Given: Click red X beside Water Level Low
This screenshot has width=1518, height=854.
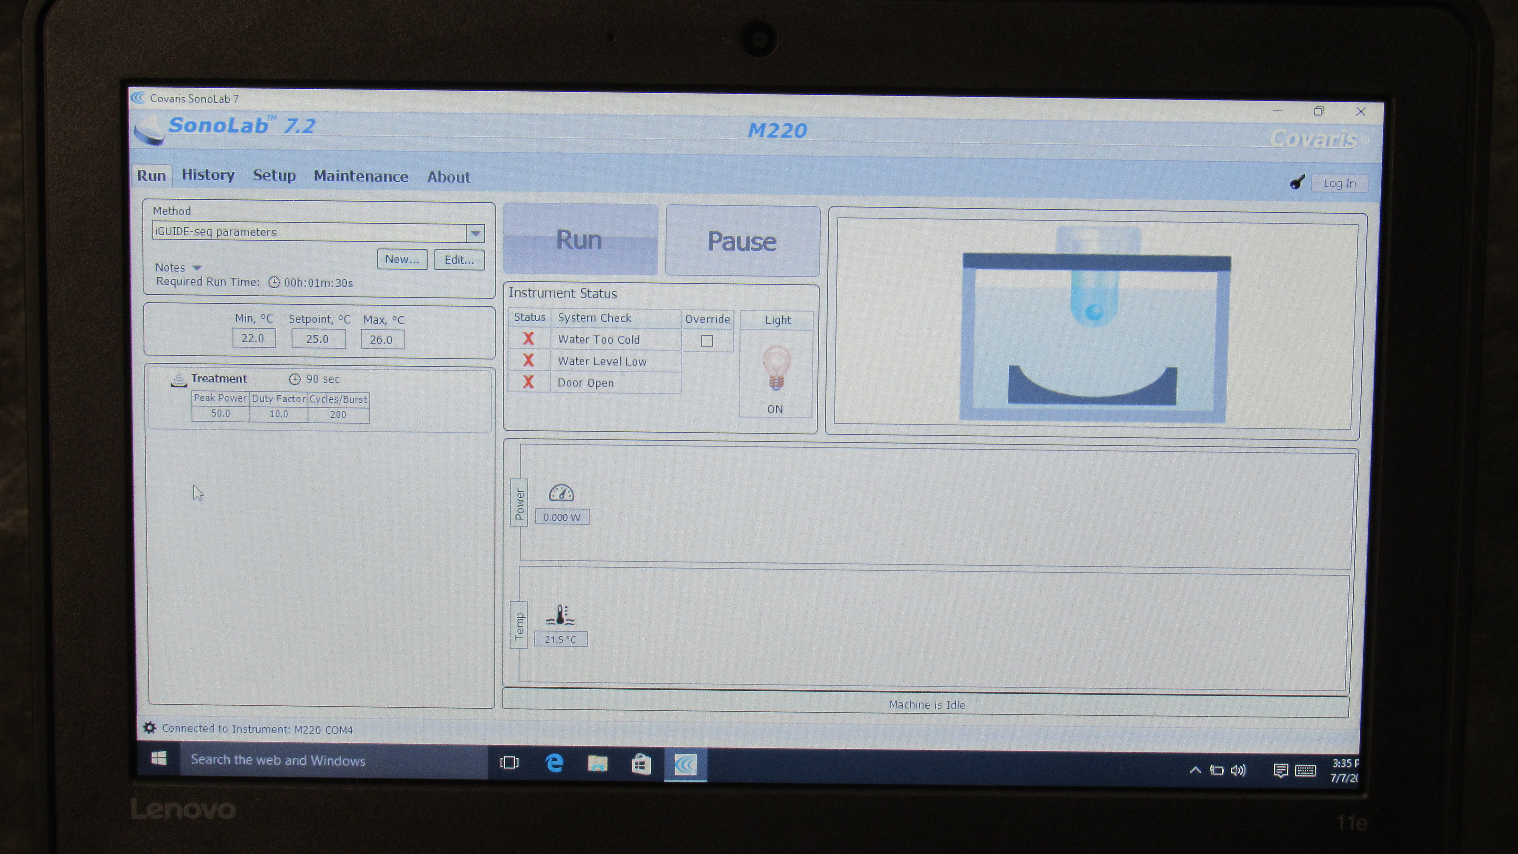Looking at the screenshot, I should (x=529, y=360).
